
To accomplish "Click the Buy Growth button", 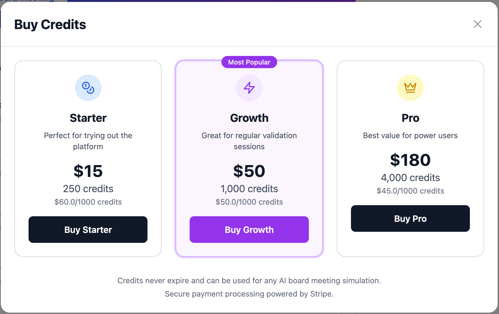I will (x=249, y=230).
